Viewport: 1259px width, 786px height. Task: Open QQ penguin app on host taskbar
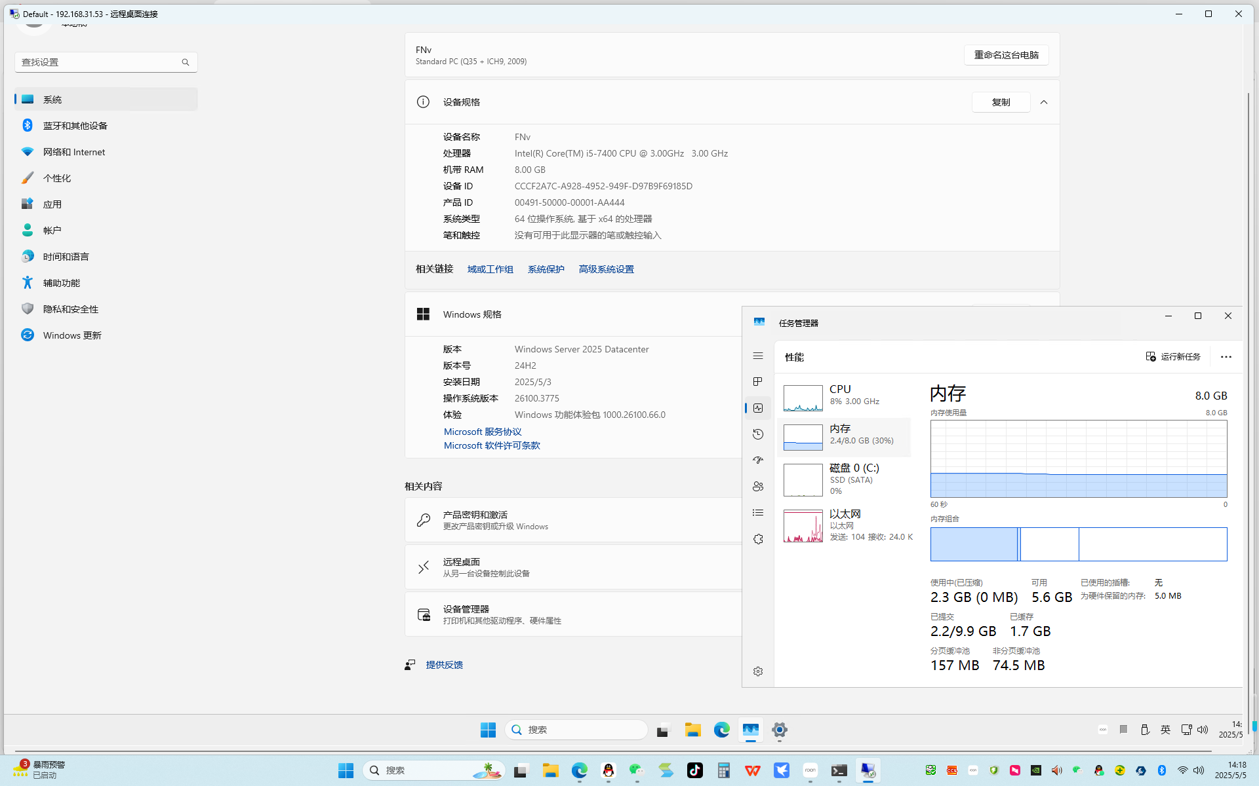609,770
